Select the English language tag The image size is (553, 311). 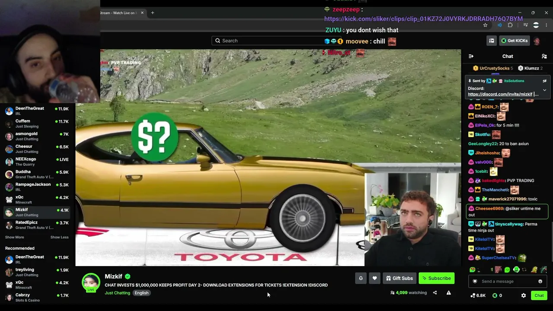[141, 293]
